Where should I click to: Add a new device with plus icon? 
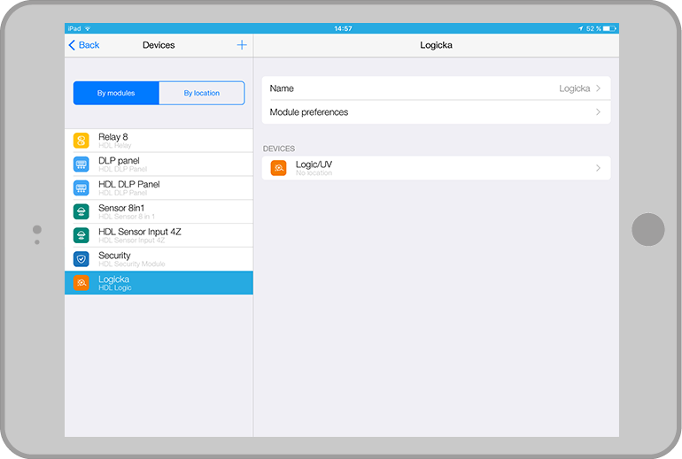point(242,45)
